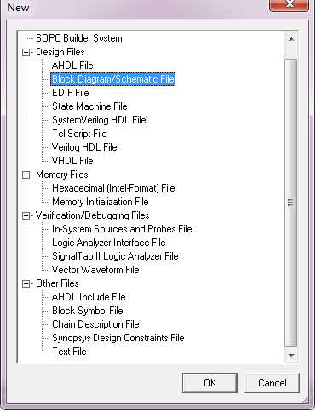Select Tcl Script File
The width and height of the screenshot is (316, 412).
coord(79,134)
